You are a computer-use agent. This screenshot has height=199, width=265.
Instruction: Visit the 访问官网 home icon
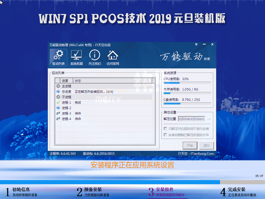[x=113, y=58]
